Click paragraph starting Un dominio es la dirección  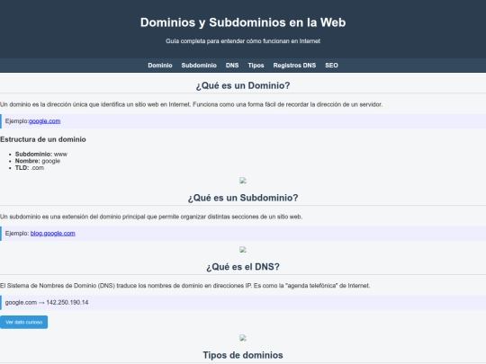click(x=191, y=104)
